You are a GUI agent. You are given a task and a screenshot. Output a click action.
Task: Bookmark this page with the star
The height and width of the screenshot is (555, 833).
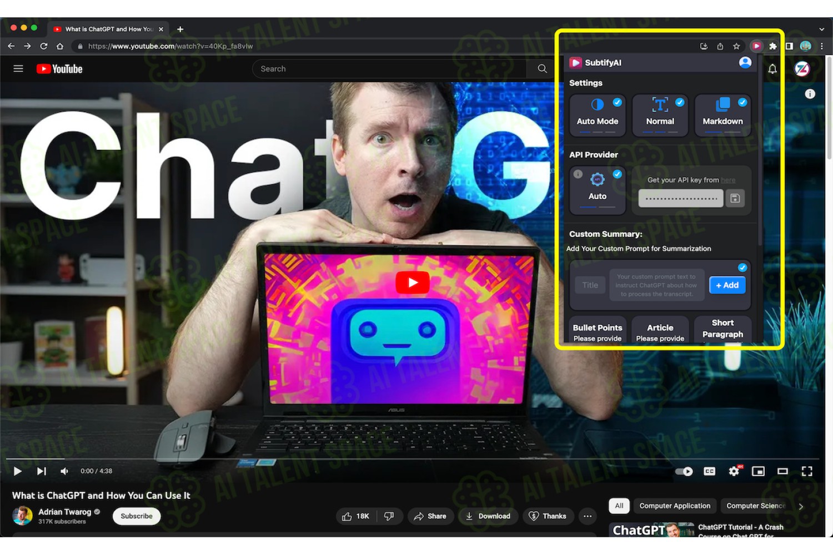tap(736, 46)
